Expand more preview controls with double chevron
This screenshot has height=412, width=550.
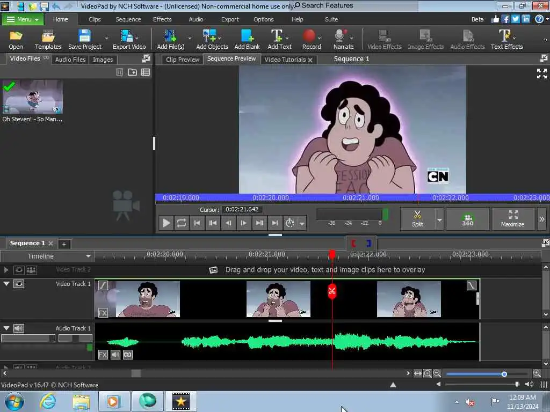point(542,219)
